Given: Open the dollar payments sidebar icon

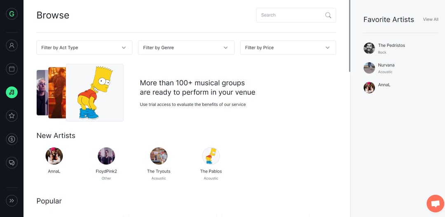Looking at the screenshot, I should [12, 139].
